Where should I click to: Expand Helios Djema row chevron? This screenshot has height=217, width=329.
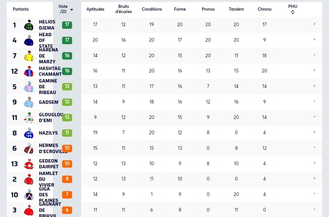click(x=314, y=24)
